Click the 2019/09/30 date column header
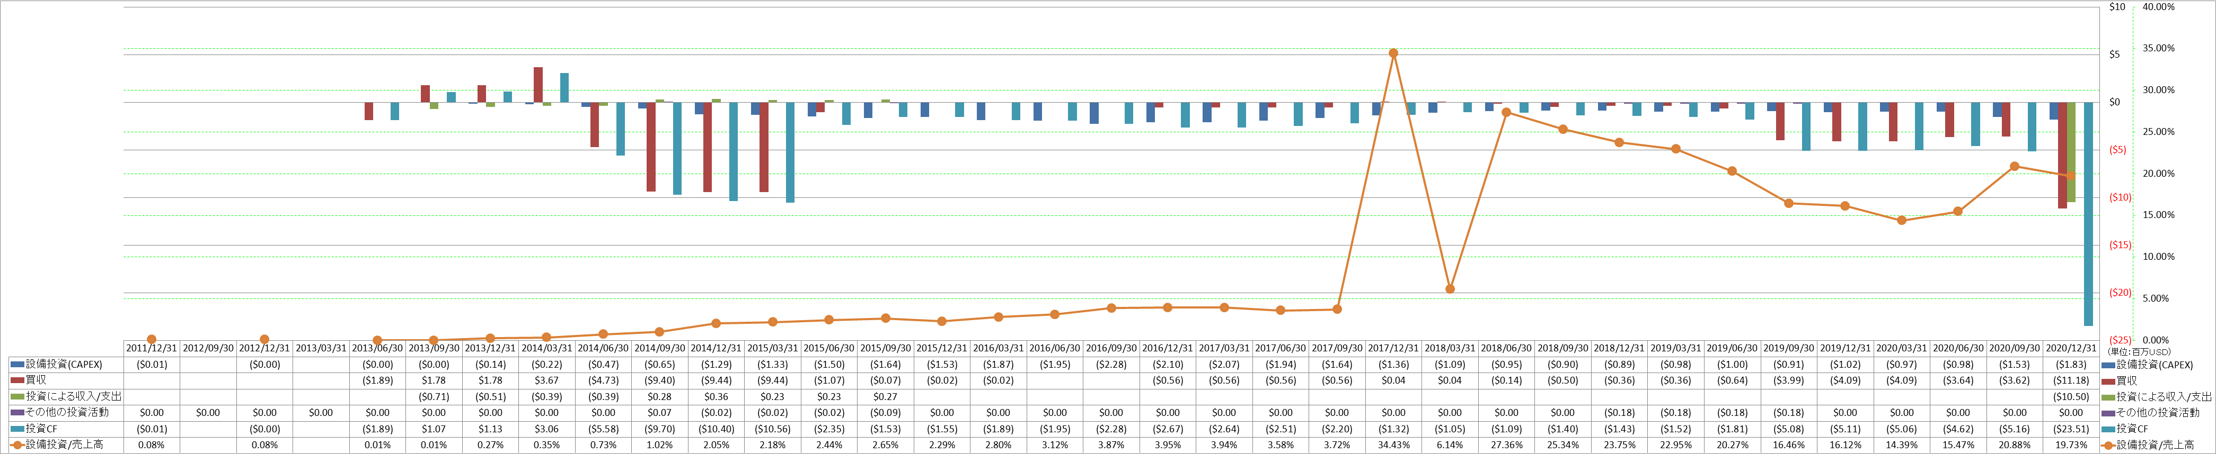This screenshot has width=2216, height=454. pos(1788,349)
